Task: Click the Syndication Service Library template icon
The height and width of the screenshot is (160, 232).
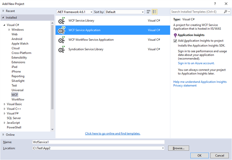Action: pyautogui.click(x=62, y=49)
